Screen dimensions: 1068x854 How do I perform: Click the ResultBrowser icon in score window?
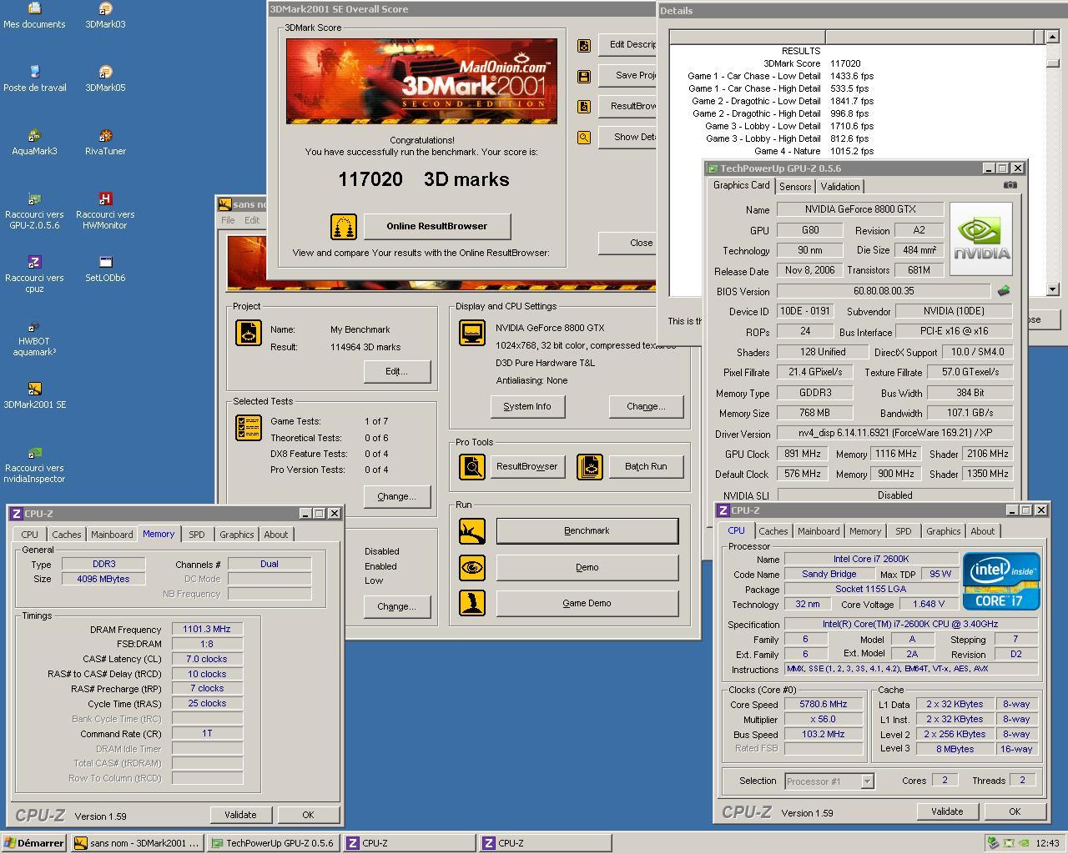point(584,107)
